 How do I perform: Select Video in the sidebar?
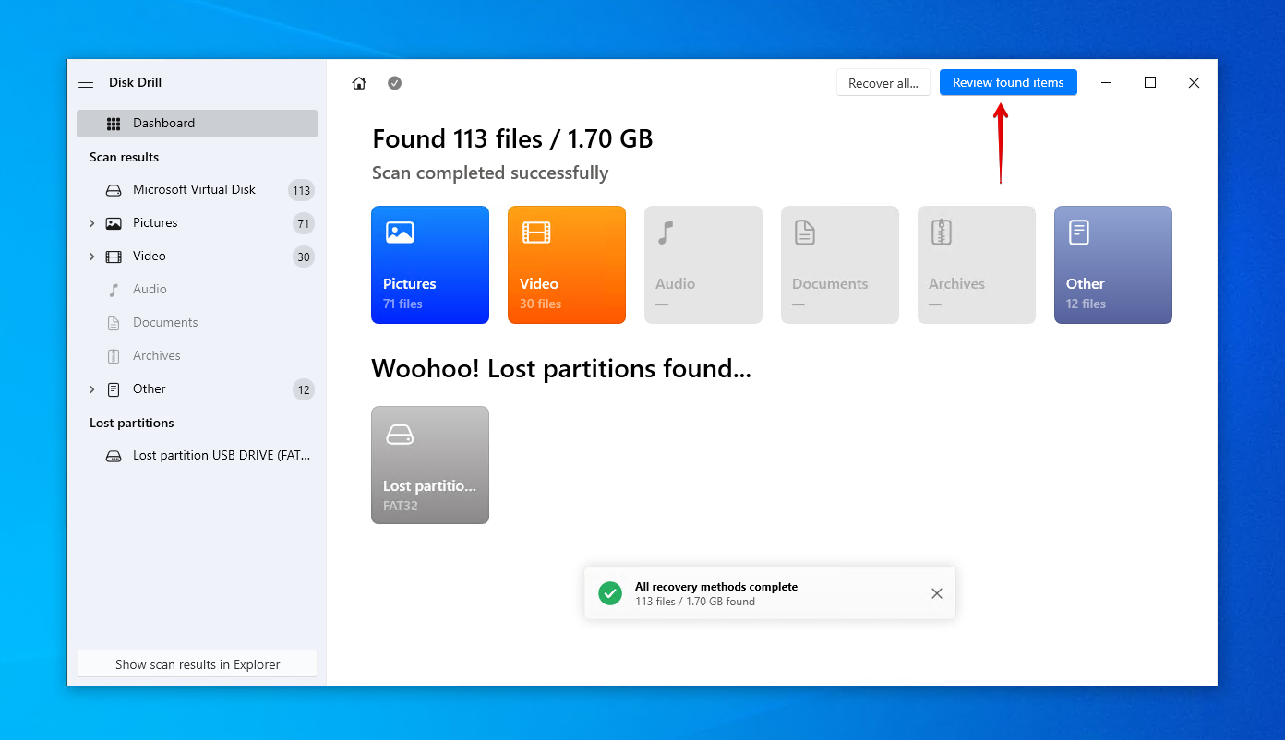[197, 256]
